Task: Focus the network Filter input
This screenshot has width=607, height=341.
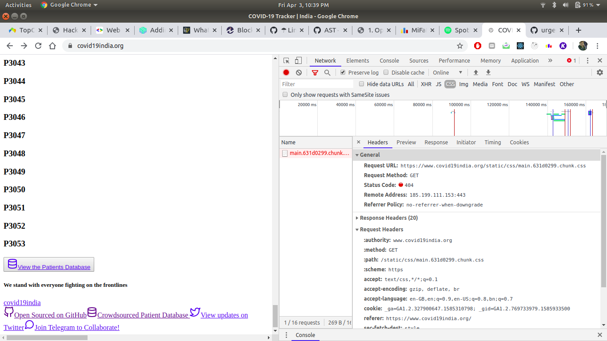Action: (317, 84)
